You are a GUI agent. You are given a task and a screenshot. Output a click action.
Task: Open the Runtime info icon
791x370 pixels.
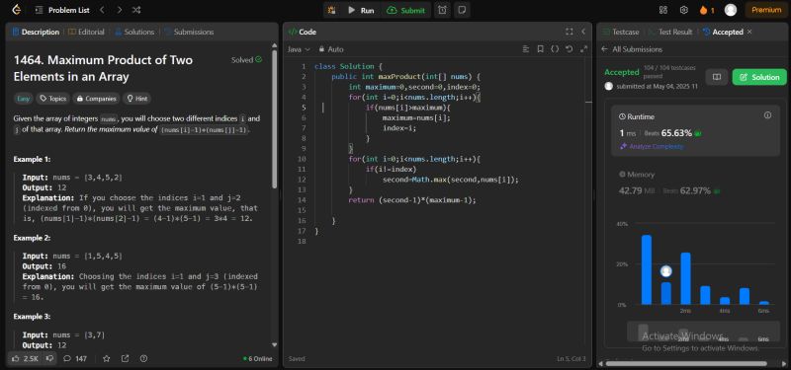pyautogui.click(x=767, y=115)
